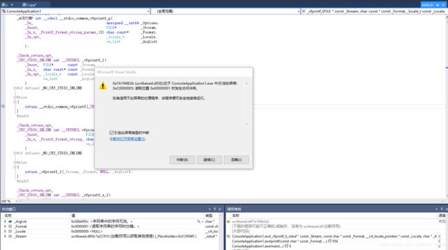Expand the _Locale variable row
Viewport: 448px width, 250px height.
coord(5,231)
